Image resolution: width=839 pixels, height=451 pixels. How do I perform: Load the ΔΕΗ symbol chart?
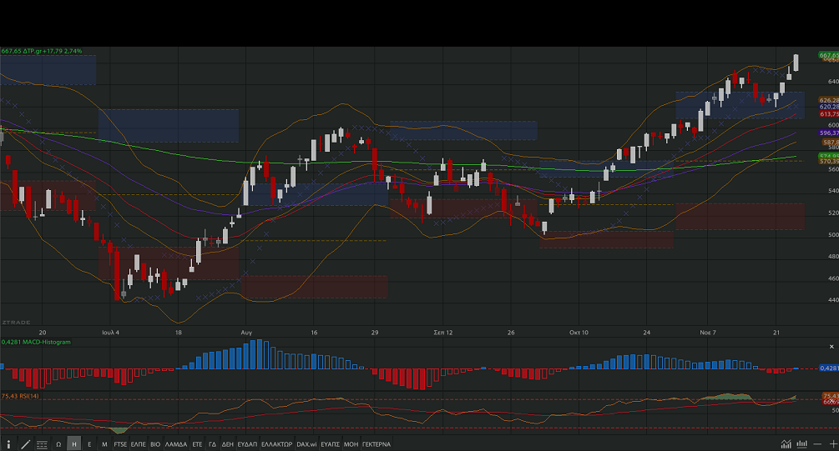[227, 444]
